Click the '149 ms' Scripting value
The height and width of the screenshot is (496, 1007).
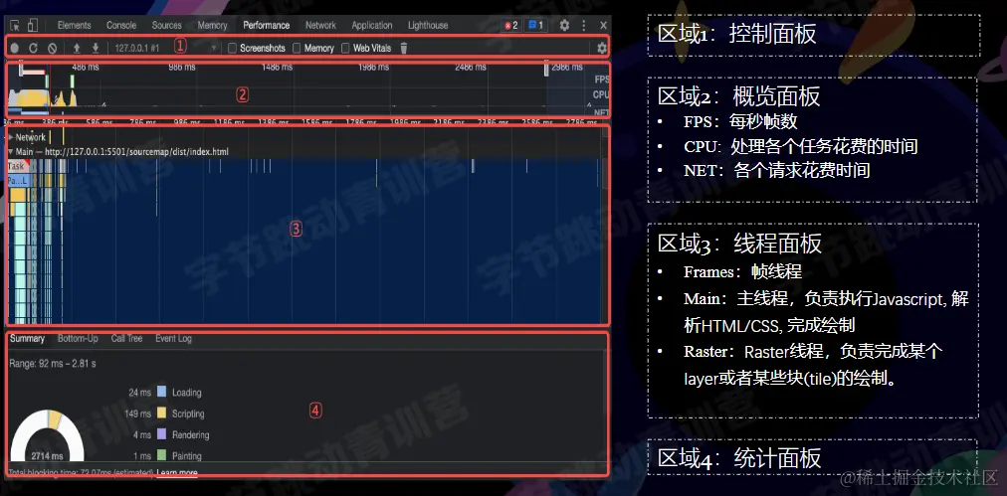(x=138, y=413)
